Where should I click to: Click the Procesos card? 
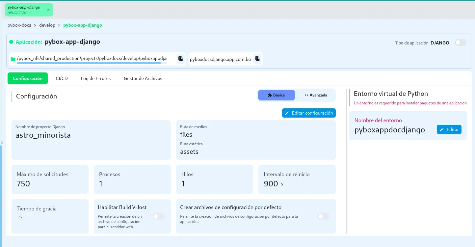click(132, 179)
